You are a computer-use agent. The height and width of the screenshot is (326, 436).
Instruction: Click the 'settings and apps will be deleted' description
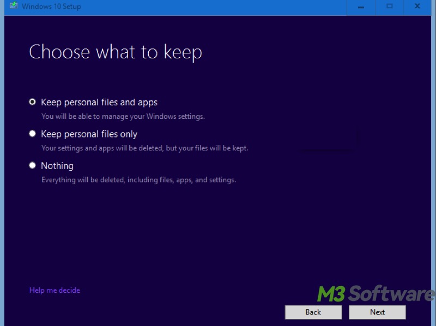point(144,148)
